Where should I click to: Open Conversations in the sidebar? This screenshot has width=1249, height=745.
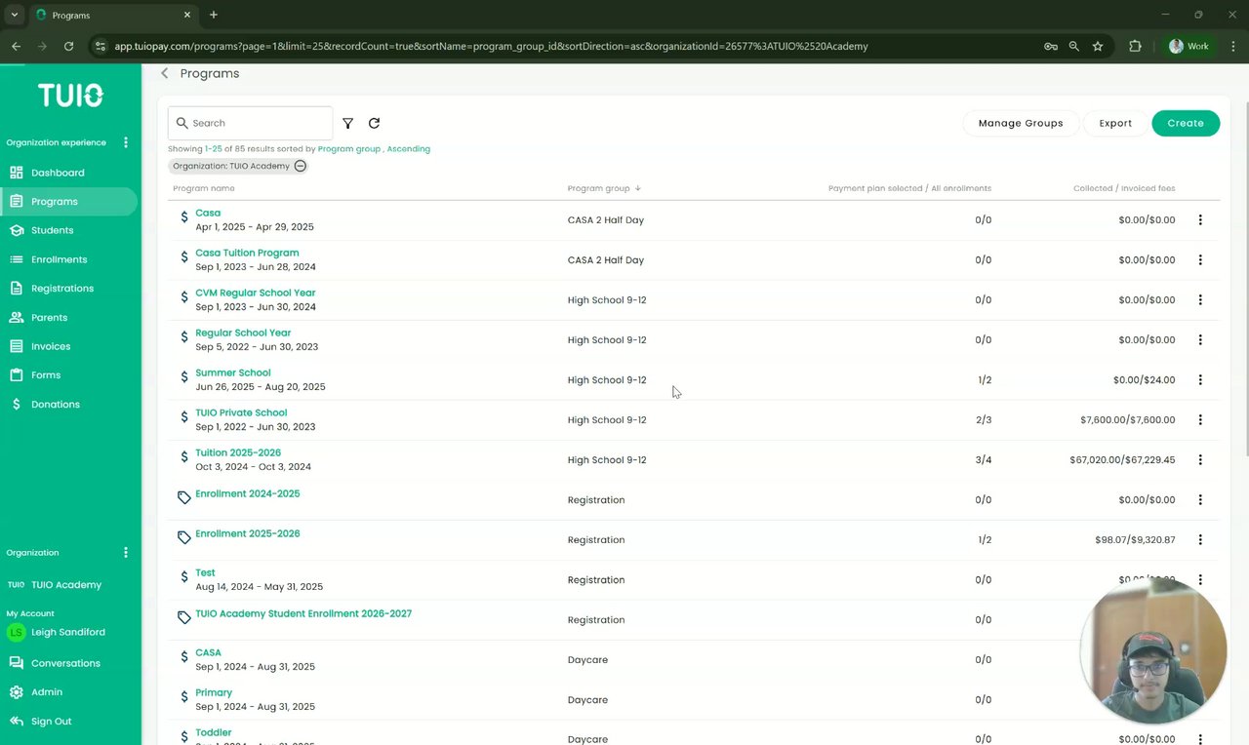pyautogui.click(x=65, y=663)
